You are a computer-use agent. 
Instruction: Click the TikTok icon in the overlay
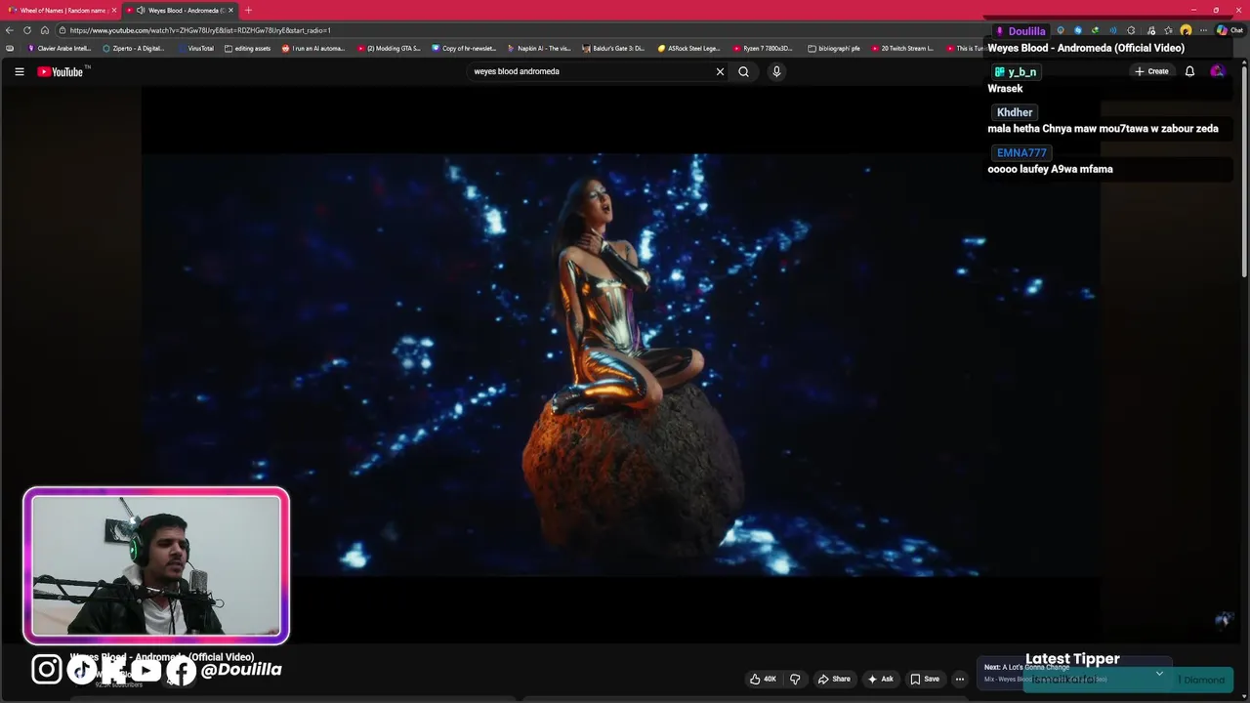pyautogui.click(x=81, y=669)
